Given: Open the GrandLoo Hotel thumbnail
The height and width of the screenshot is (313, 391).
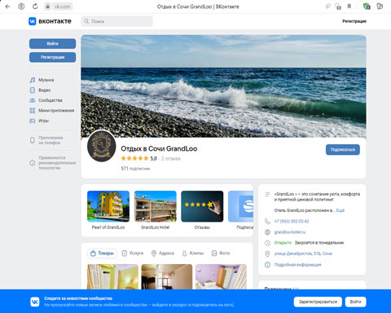Looking at the screenshot, I should coord(156,206).
